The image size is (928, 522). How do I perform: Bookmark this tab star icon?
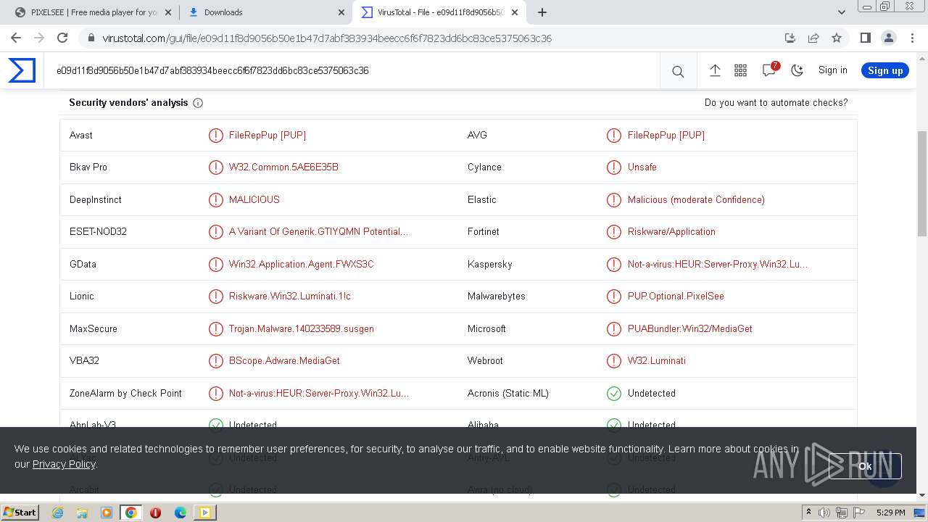(837, 38)
